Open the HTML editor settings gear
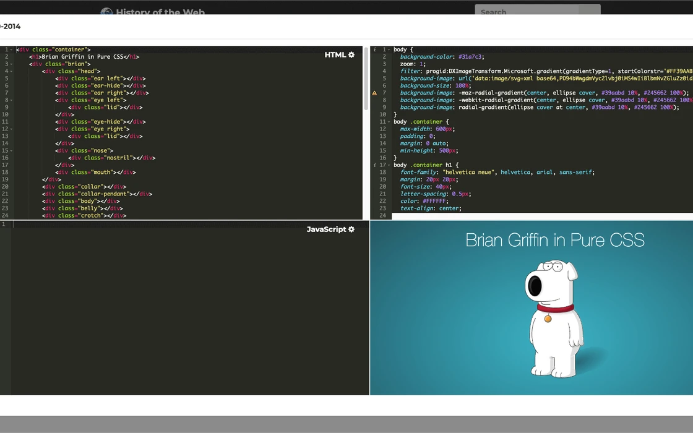The height and width of the screenshot is (433, 693). point(351,55)
